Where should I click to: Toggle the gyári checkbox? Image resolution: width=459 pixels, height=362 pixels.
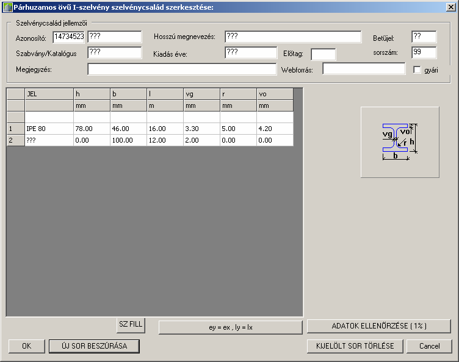coord(417,70)
